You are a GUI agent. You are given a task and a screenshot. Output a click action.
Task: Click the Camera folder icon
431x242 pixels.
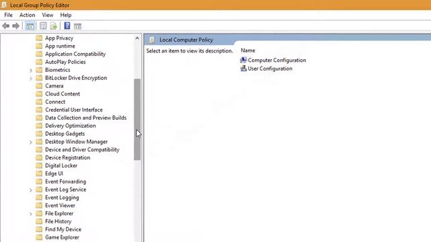(39, 85)
